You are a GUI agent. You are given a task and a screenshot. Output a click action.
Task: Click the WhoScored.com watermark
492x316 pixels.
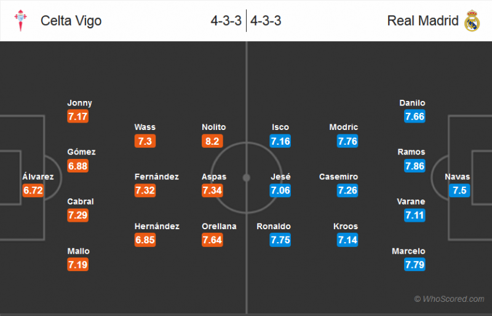[450, 299]
